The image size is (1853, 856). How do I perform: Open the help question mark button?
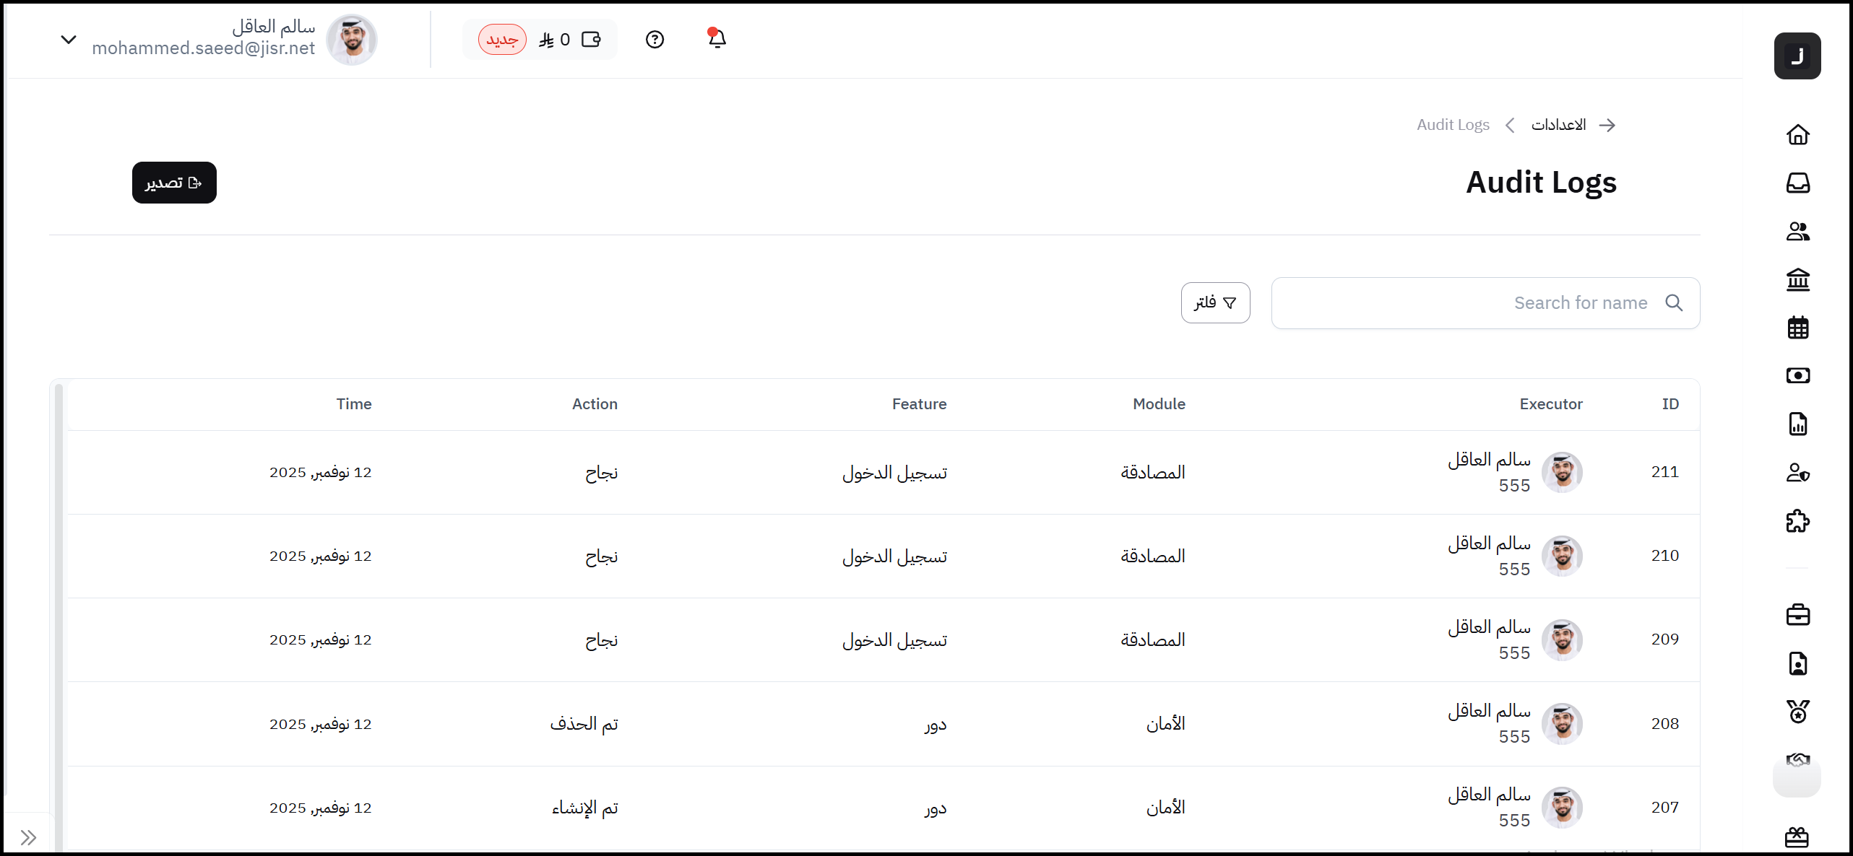pyautogui.click(x=655, y=39)
